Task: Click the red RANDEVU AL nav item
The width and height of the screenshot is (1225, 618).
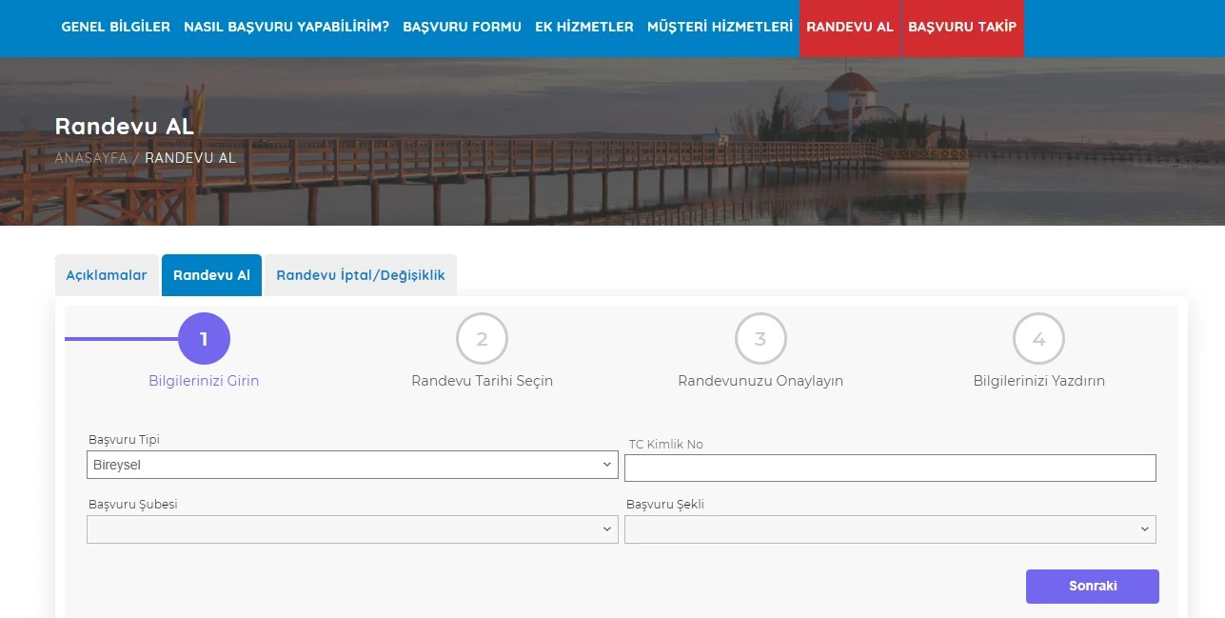Action: pyautogui.click(x=849, y=27)
